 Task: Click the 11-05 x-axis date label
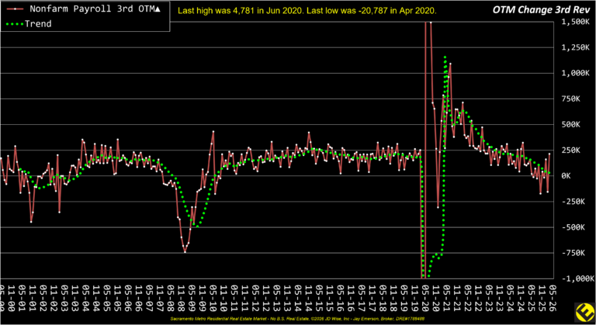coord(118,299)
